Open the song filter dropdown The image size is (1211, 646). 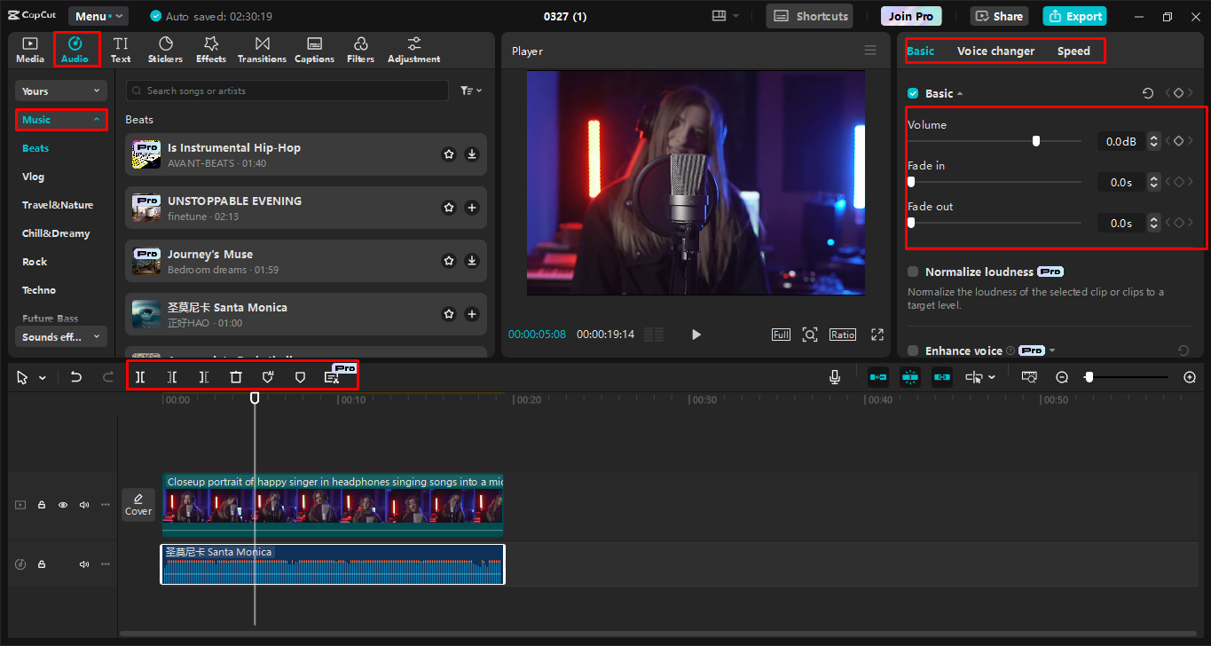tap(471, 91)
